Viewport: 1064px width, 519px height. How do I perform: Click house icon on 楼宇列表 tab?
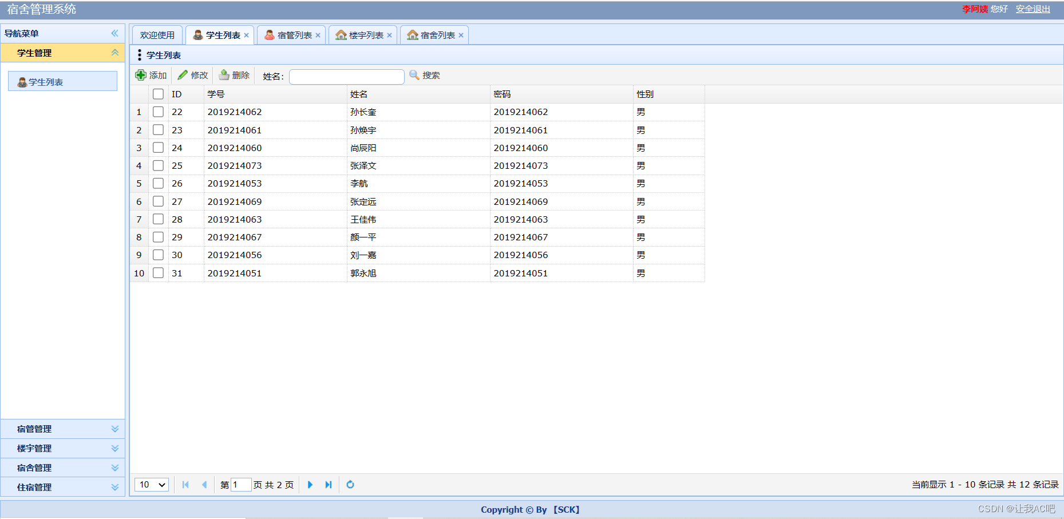point(341,35)
